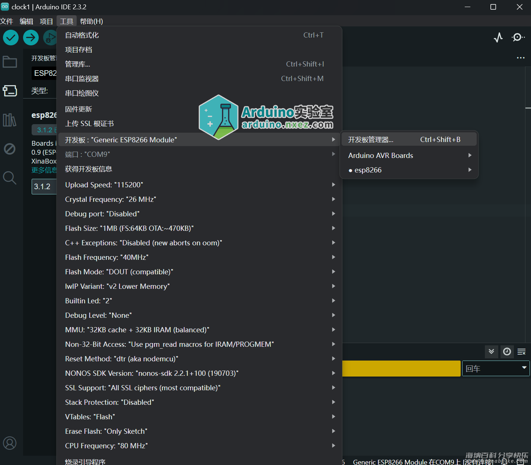Expand Arduino AVR Boards submenu
This screenshot has width=531, height=465.
pos(409,155)
